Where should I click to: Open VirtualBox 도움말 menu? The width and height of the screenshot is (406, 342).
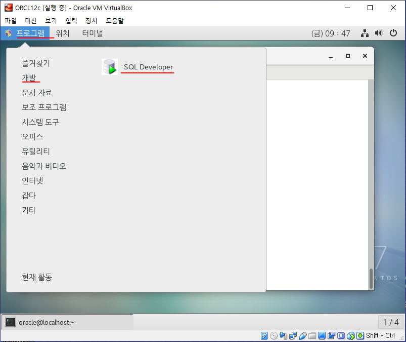(115, 21)
